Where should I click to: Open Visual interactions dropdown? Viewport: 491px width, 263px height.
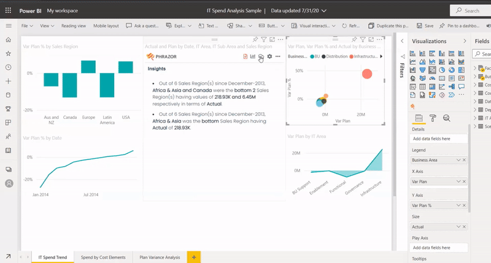coord(314,26)
